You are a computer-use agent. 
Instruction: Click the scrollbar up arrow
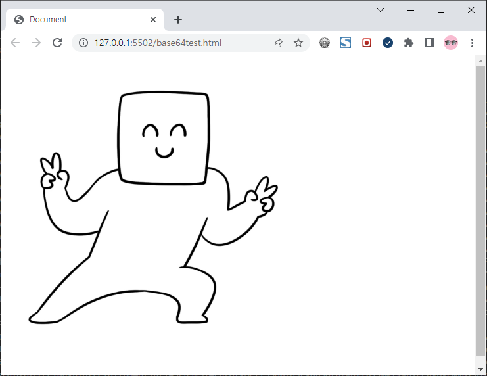coord(481,61)
